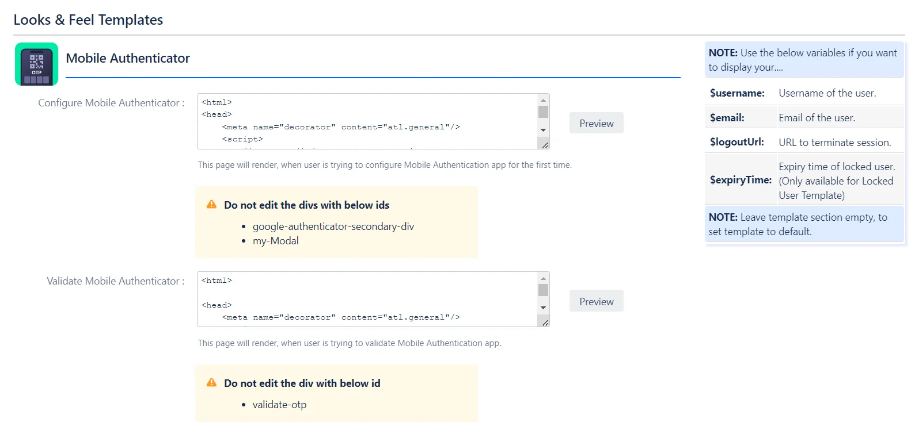This screenshot has height=434, width=915.
Task: Click scrollbar thumb in Validate template box
Action: [x=543, y=290]
